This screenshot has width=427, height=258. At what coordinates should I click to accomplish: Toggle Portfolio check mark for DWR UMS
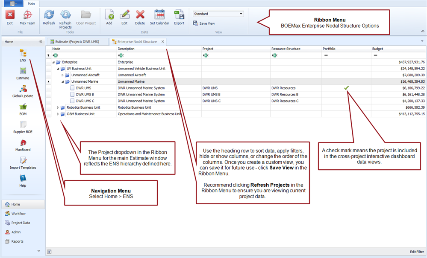(347, 88)
